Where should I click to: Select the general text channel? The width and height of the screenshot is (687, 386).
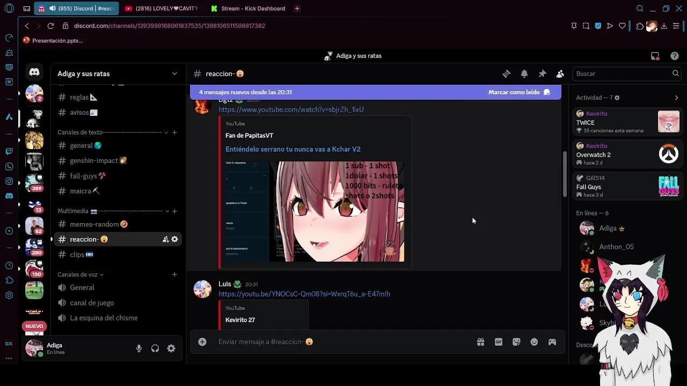(x=118, y=145)
